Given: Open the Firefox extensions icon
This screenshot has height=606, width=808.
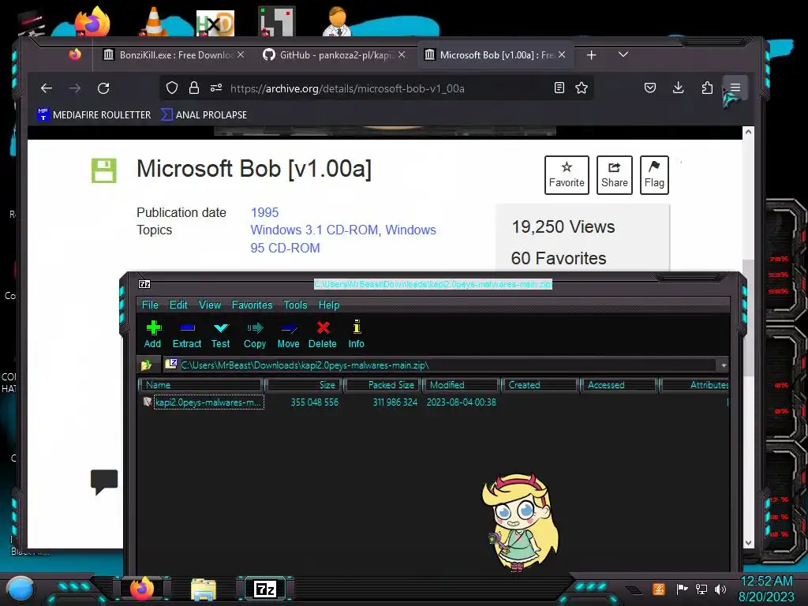Looking at the screenshot, I should click(707, 88).
